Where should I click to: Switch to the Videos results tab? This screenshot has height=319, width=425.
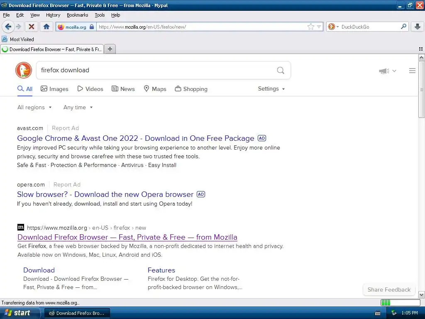coord(90,89)
